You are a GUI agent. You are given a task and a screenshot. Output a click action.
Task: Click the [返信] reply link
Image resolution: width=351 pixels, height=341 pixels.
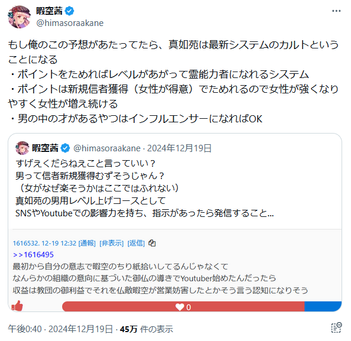pyautogui.click(x=136, y=243)
